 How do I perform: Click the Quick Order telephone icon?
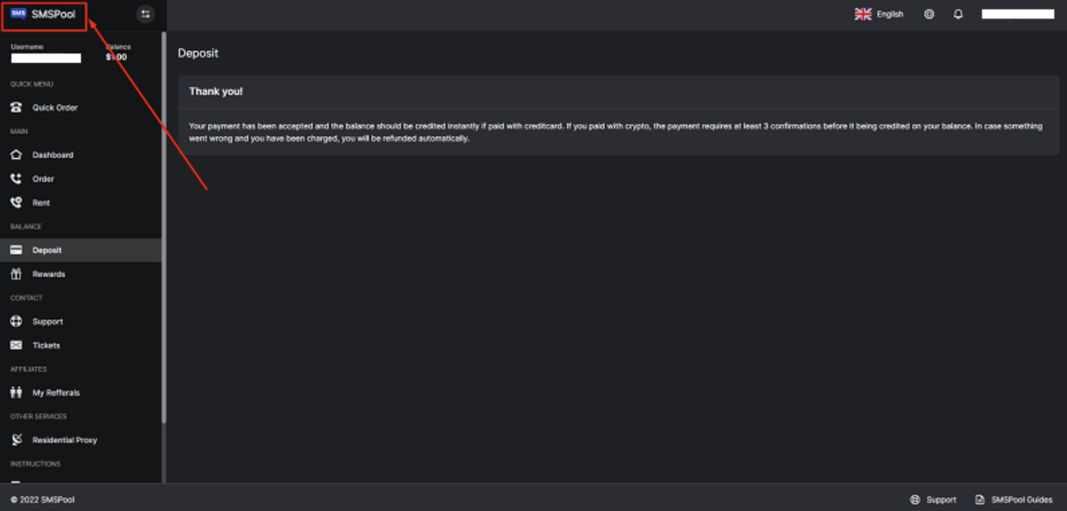tap(16, 107)
